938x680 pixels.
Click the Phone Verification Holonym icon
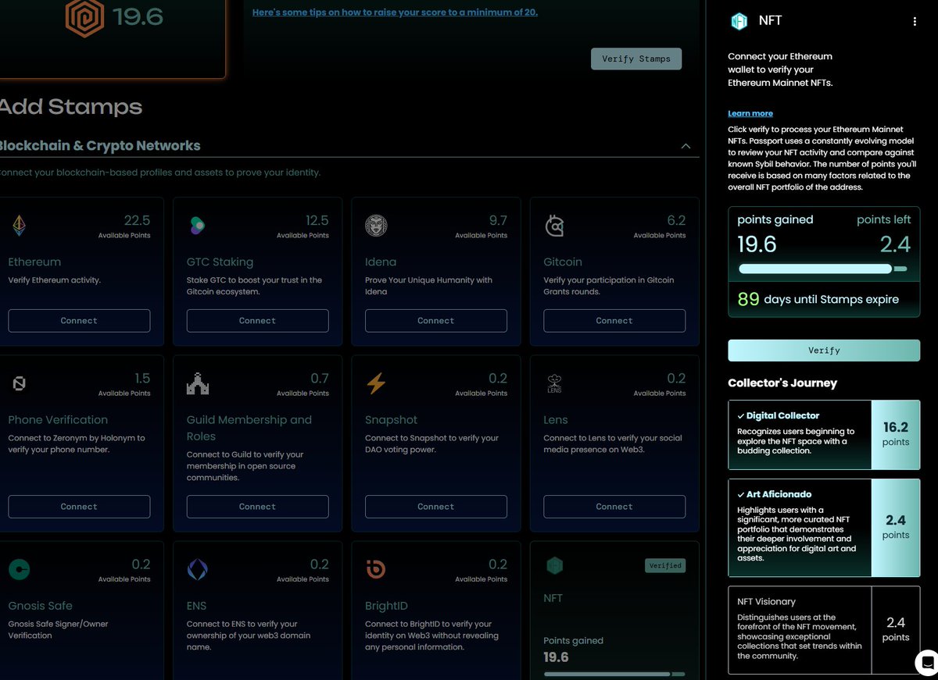point(19,383)
